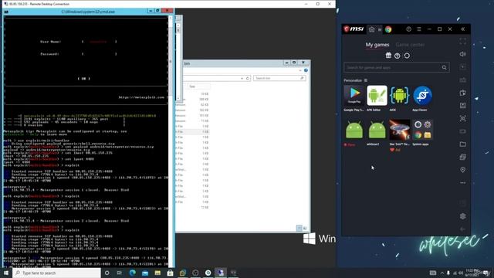Viewport: 494px width, 278px height.
Task: Open Remote Desktop Connection taskbar icon
Action: coord(221,273)
